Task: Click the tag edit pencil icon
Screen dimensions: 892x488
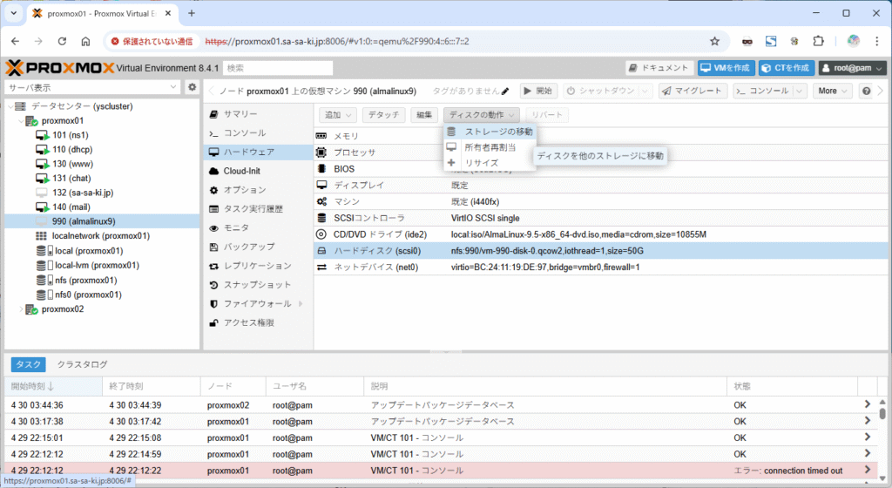Action: [x=505, y=91]
